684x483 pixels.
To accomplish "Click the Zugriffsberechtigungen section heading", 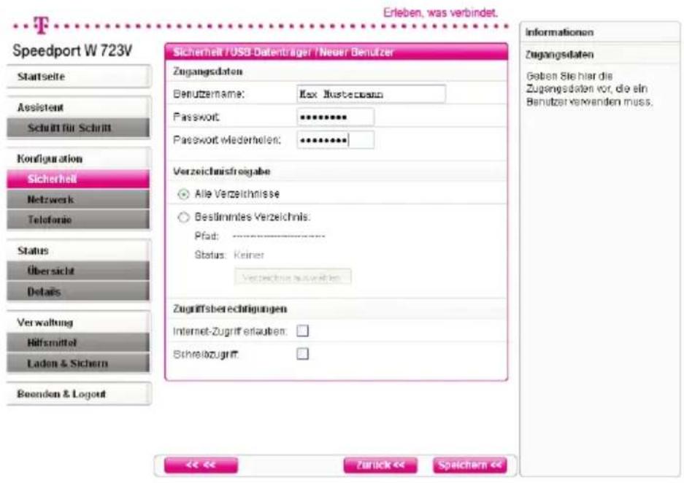I will pos(230,309).
